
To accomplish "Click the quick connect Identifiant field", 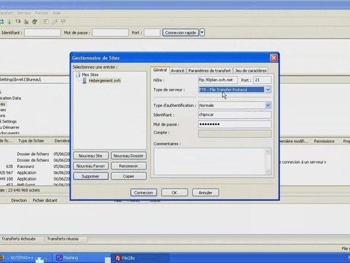I will point(42,33).
